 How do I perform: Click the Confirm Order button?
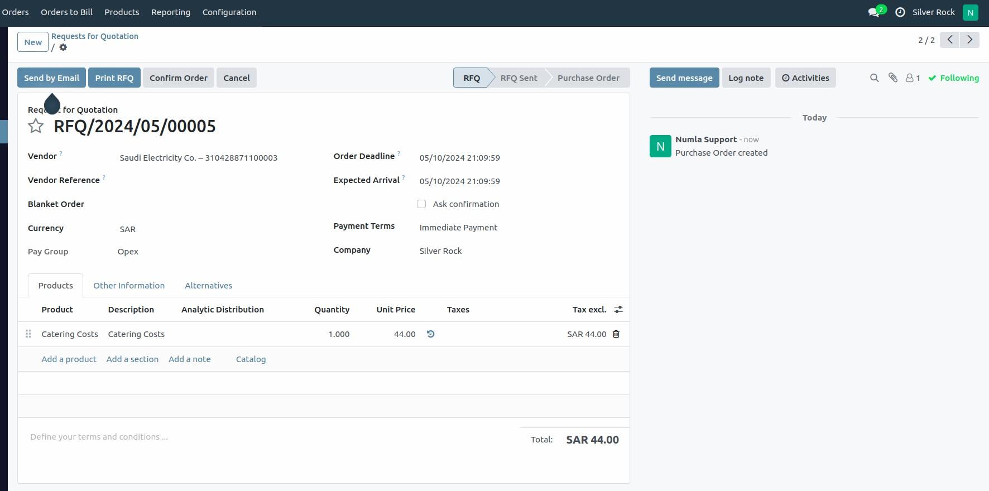(x=179, y=78)
